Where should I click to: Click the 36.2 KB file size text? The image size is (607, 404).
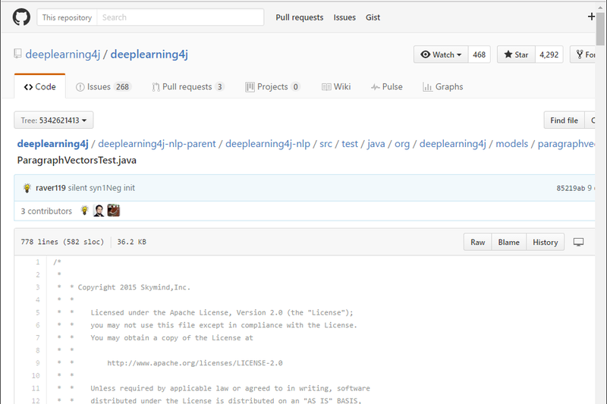pyautogui.click(x=131, y=242)
